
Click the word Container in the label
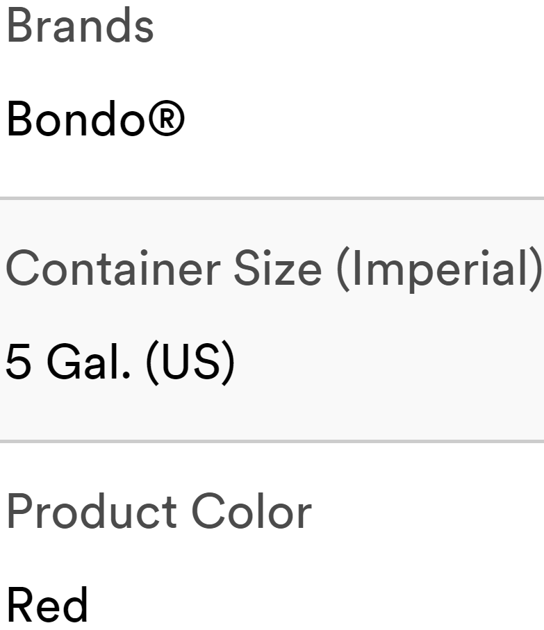[115, 270]
